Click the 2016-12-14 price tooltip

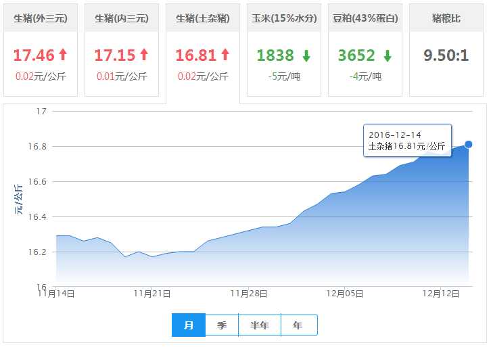coord(407,140)
